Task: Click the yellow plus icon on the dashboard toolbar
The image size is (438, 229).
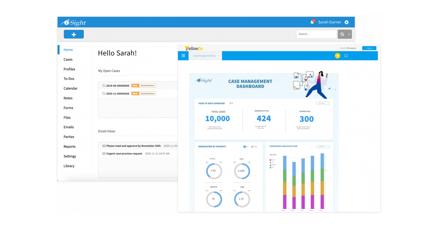Action: [337, 55]
